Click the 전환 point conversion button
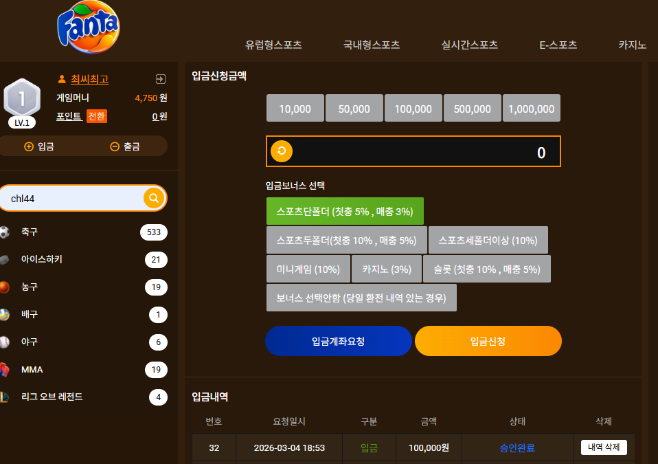The width and height of the screenshot is (658, 464). click(x=97, y=116)
